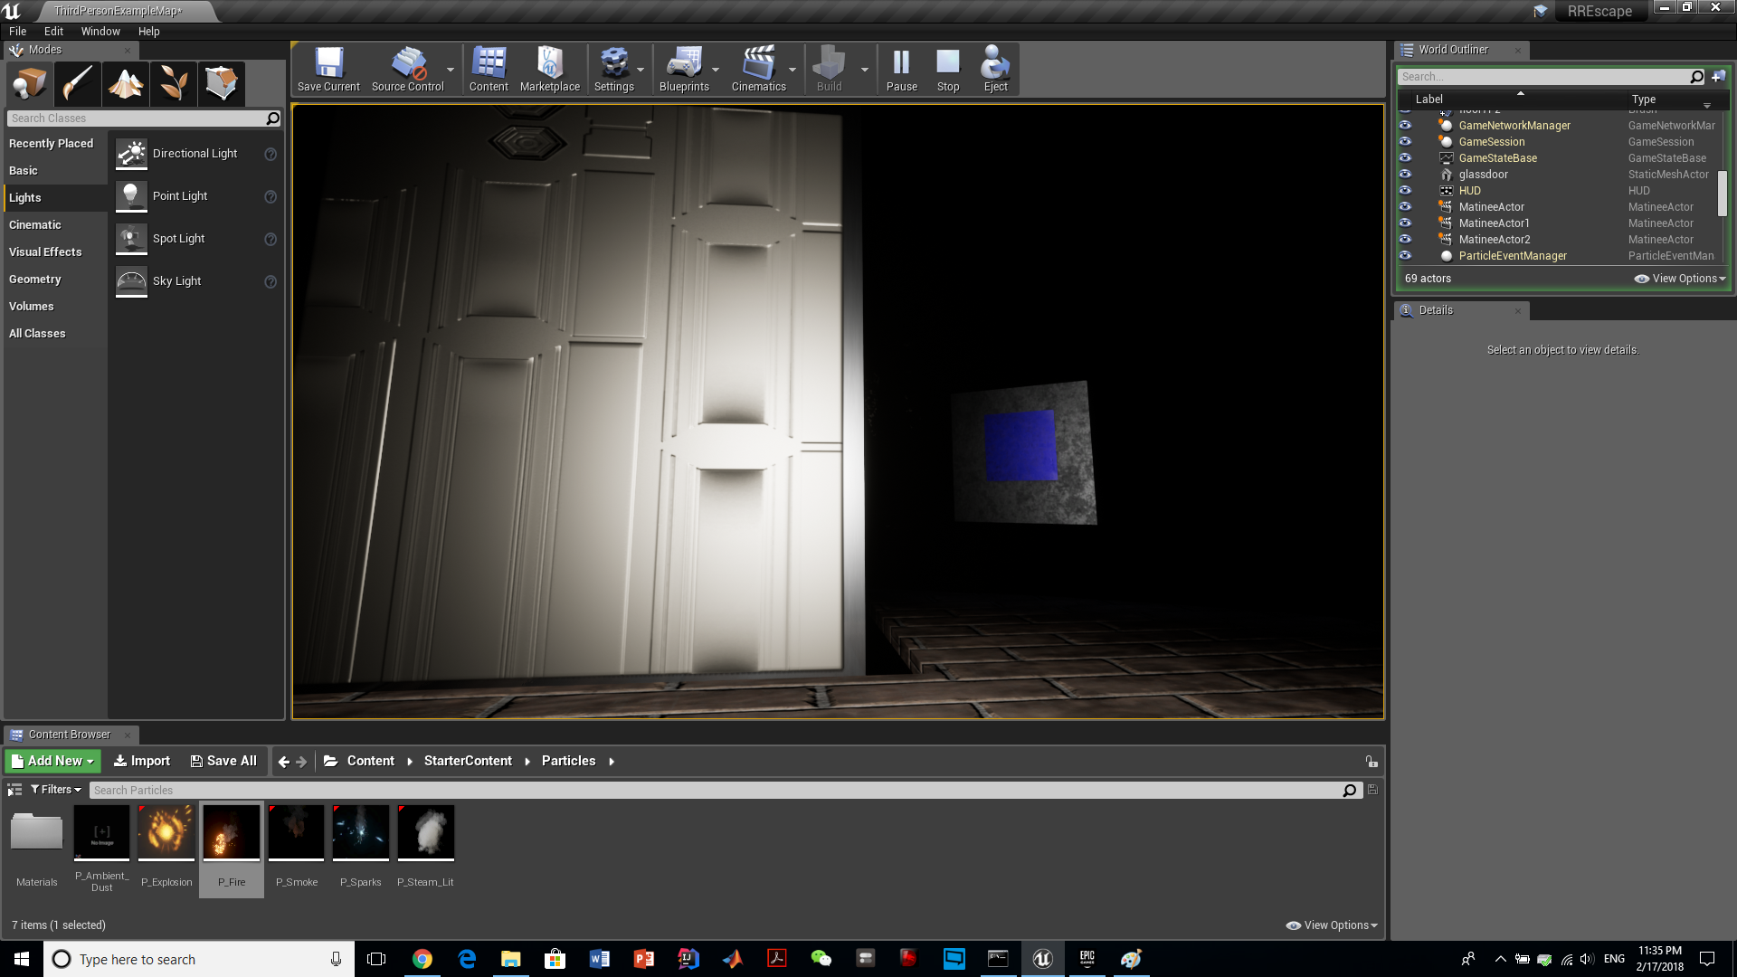Select the Paint mode brush icon
This screenshot has height=977, width=1737.
[x=77, y=84]
